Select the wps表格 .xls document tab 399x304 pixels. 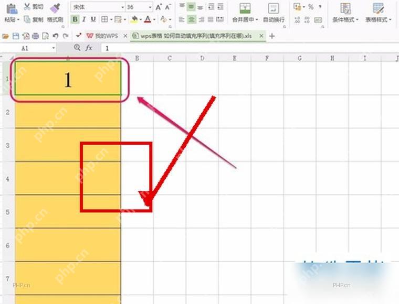196,36
